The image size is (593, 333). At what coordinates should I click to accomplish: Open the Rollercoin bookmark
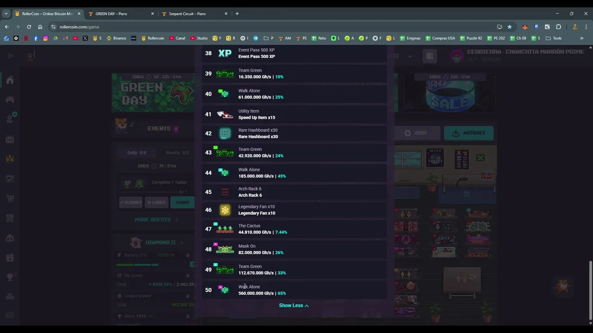point(152,38)
